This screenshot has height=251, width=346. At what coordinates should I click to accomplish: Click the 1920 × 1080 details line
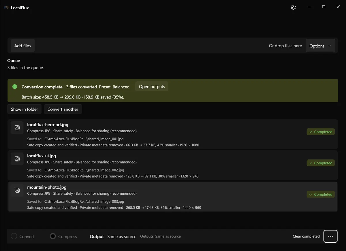click(x=113, y=145)
